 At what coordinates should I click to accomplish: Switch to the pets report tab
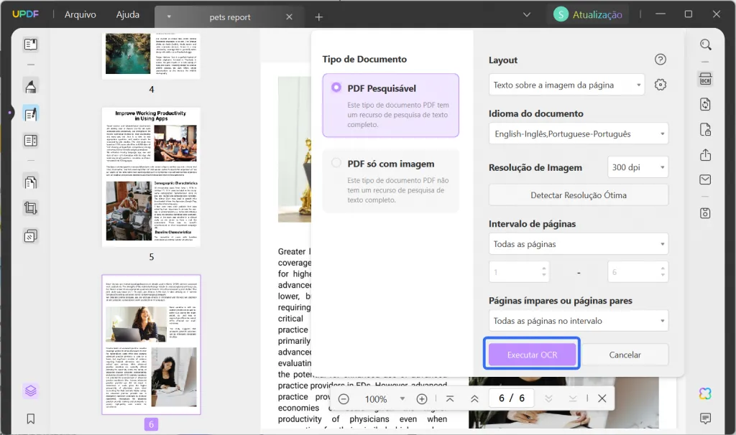[x=229, y=17]
